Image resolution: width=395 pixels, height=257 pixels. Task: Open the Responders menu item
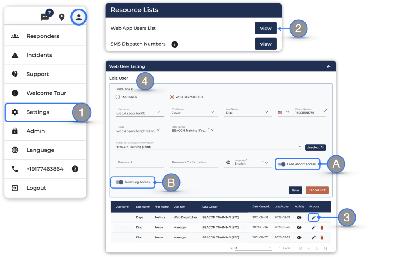45,36
